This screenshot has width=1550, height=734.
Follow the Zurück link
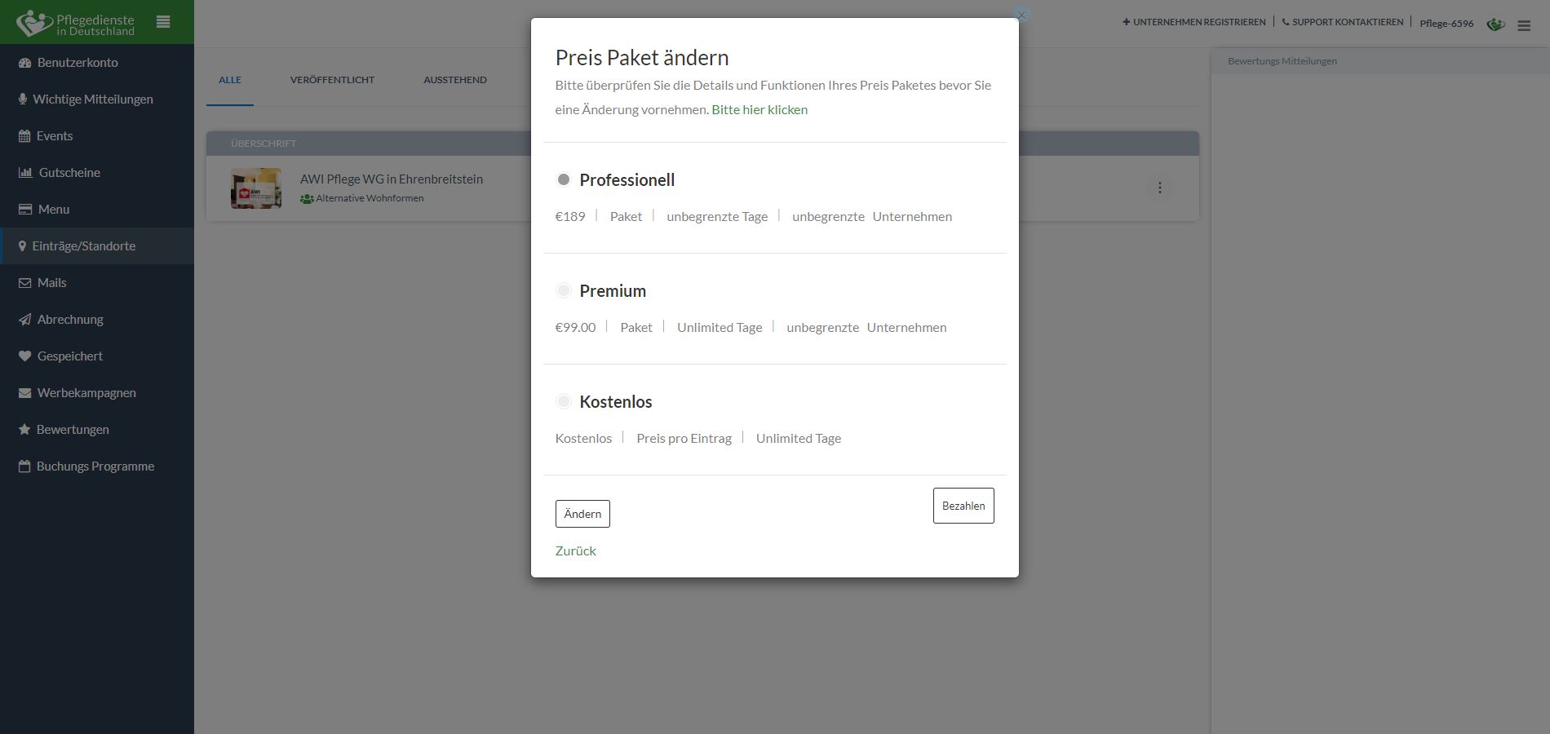point(576,550)
